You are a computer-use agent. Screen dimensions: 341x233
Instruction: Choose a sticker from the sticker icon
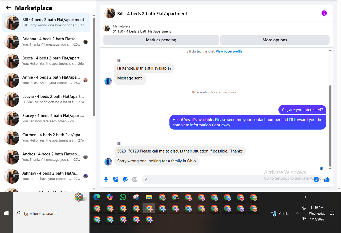pos(125,179)
